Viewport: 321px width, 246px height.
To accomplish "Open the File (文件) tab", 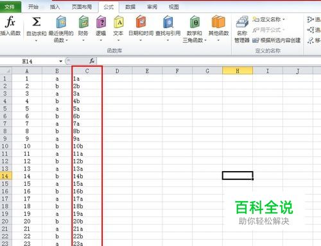I will coord(10,7).
